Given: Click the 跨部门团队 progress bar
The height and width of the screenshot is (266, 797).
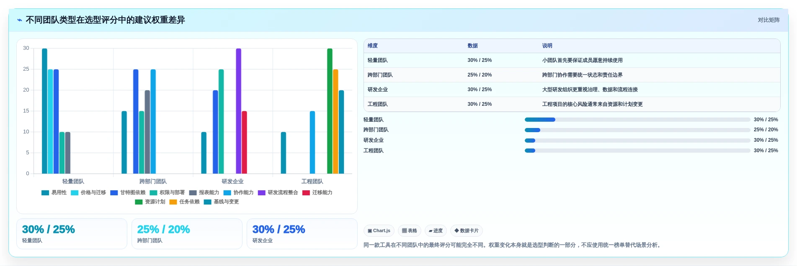Looking at the screenshot, I should (x=637, y=130).
